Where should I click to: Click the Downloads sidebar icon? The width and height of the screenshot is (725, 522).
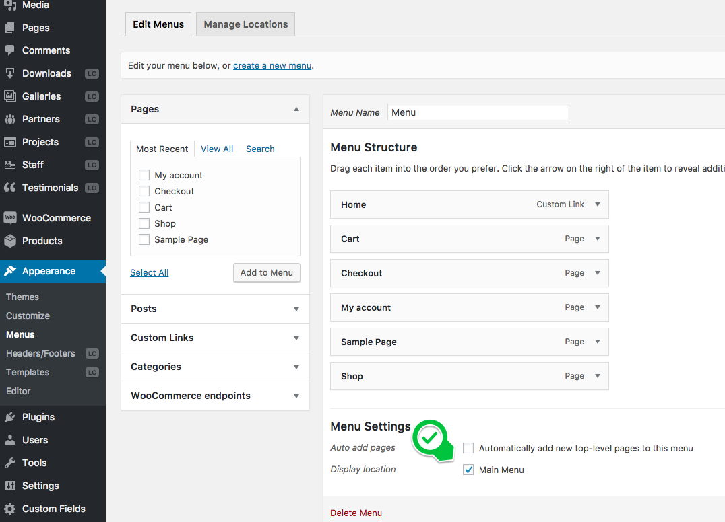(x=10, y=73)
